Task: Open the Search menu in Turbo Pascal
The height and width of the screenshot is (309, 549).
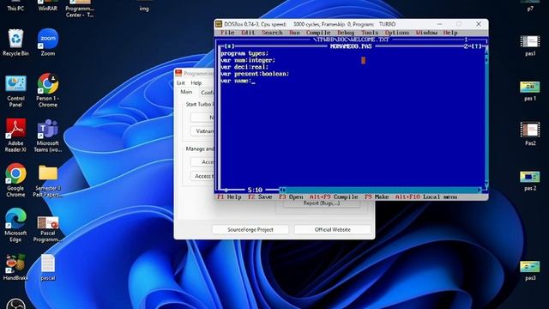Action: [x=272, y=33]
